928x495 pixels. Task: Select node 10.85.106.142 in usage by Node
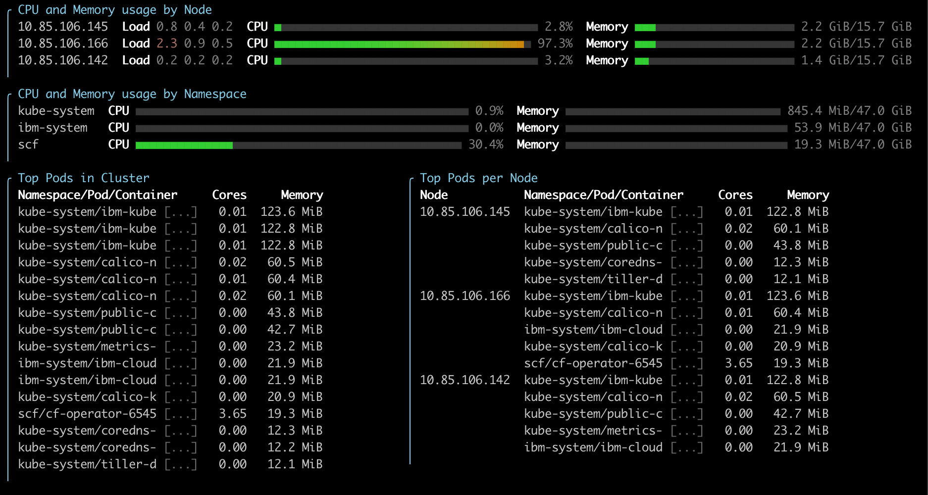pyautogui.click(x=63, y=60)
